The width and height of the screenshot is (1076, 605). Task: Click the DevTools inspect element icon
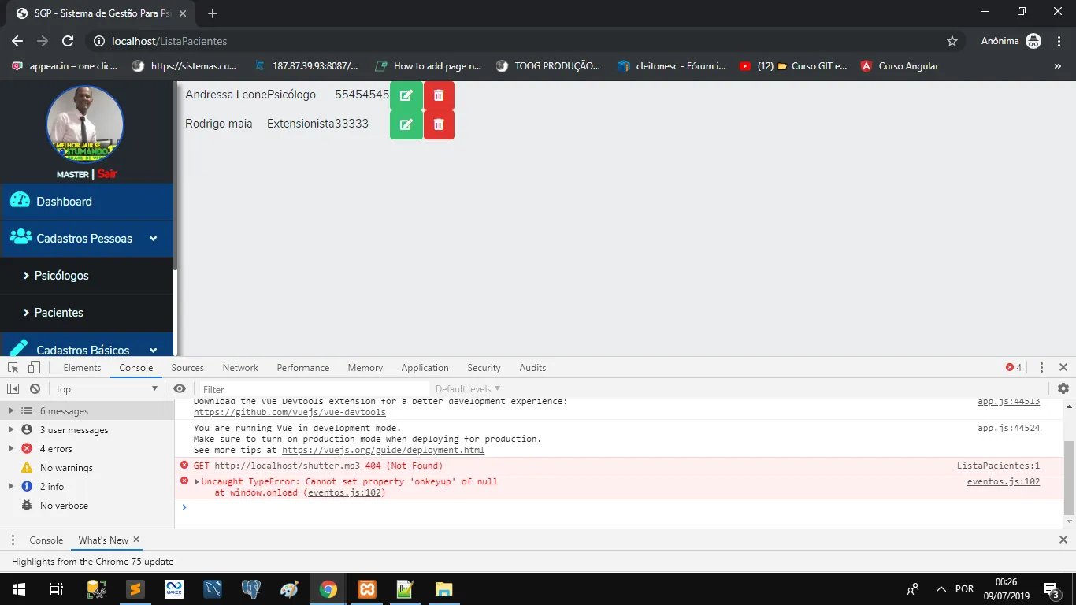[13, 367]
